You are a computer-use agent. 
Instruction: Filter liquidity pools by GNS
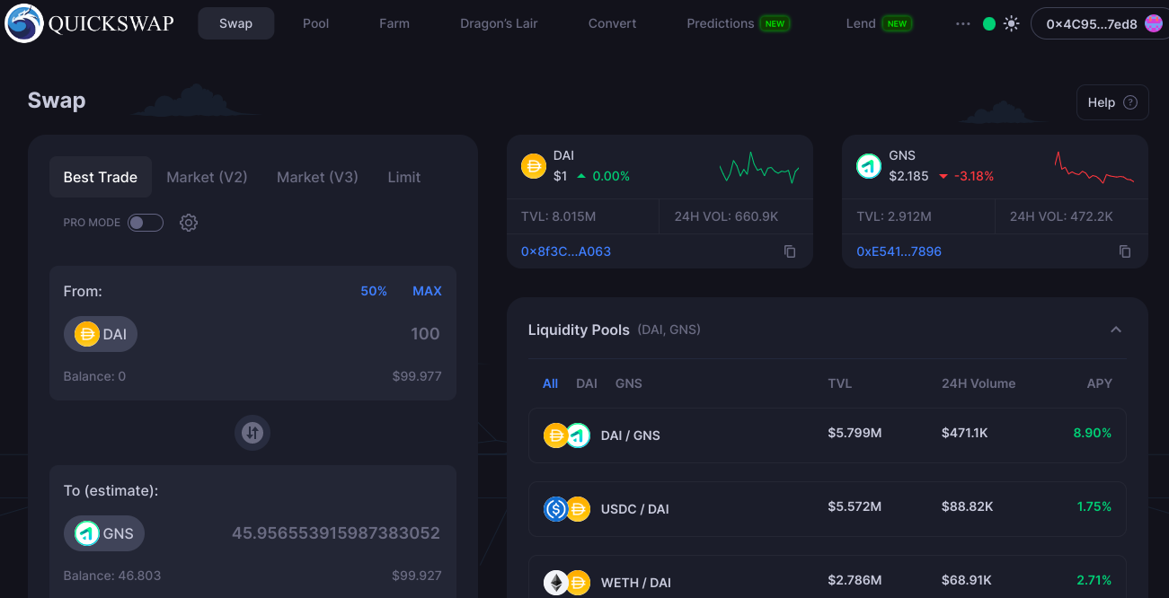tap(629, 383)
